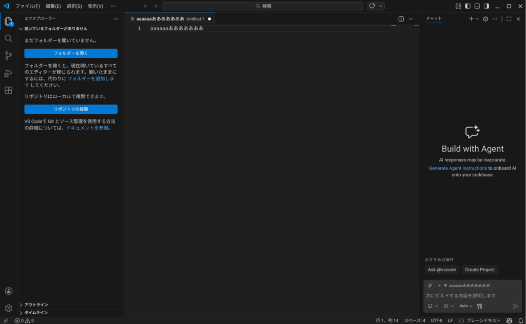Expand the アウトライン section
This screenshot has height=324, width=526.
36,305
